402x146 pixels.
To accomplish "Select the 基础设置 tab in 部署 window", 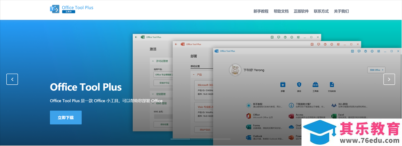I will pyautogui.click(x=195, y=66).
